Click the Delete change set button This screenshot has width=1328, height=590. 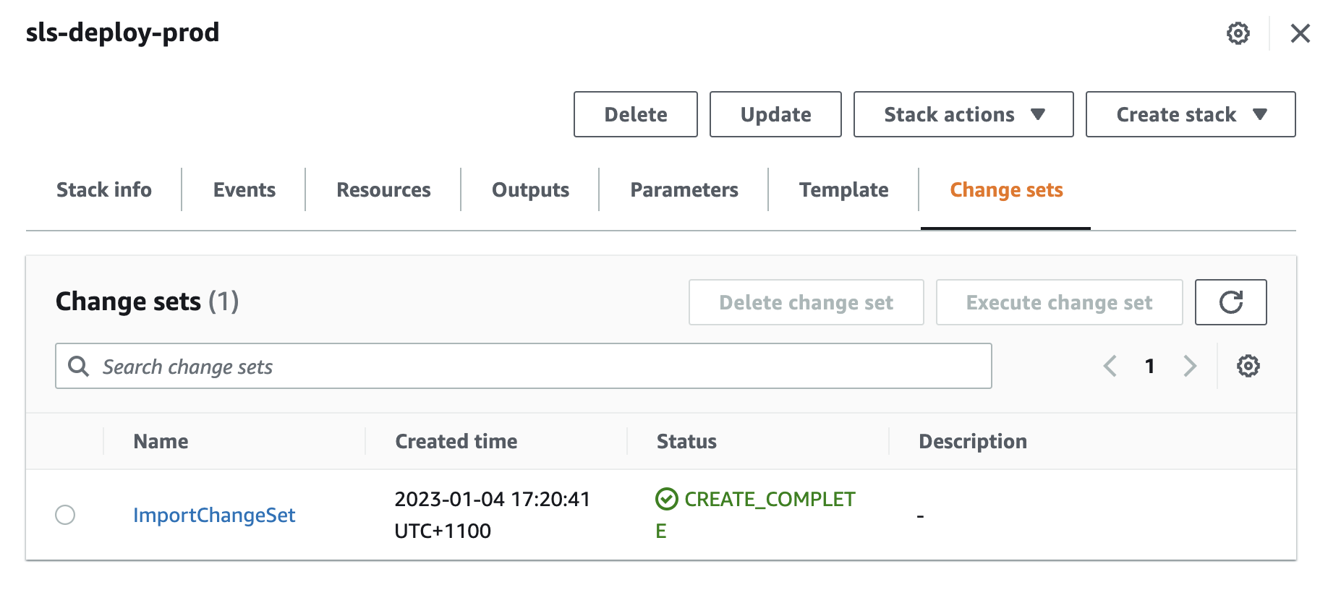click(806, 302)
